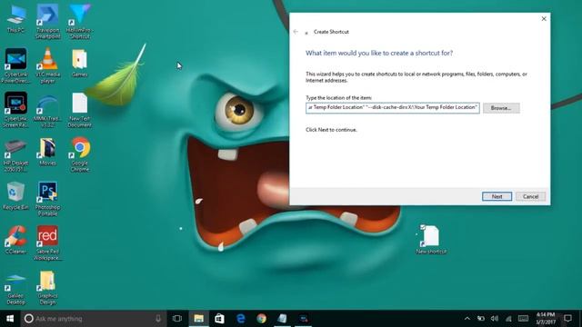
Task: Select the blue funnel shortcut icon
Action: 80,22
